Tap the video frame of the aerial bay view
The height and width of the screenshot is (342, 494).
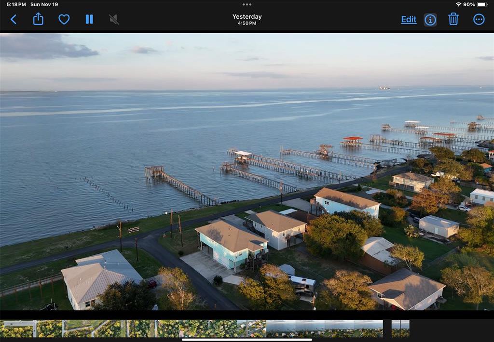247,172
